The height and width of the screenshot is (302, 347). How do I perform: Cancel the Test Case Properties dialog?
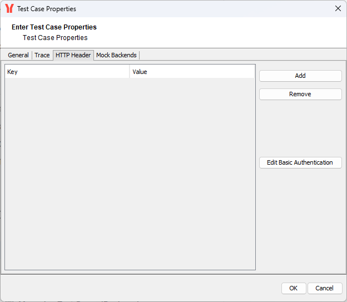click(324, 288)
